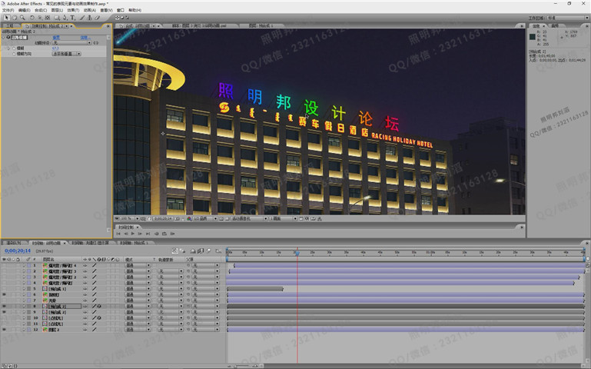Click the current timecode 0;00;20;14 in timeline

click(18, 251)
